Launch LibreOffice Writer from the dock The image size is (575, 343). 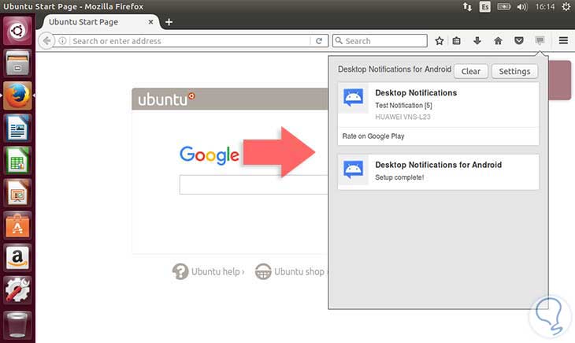17,128
